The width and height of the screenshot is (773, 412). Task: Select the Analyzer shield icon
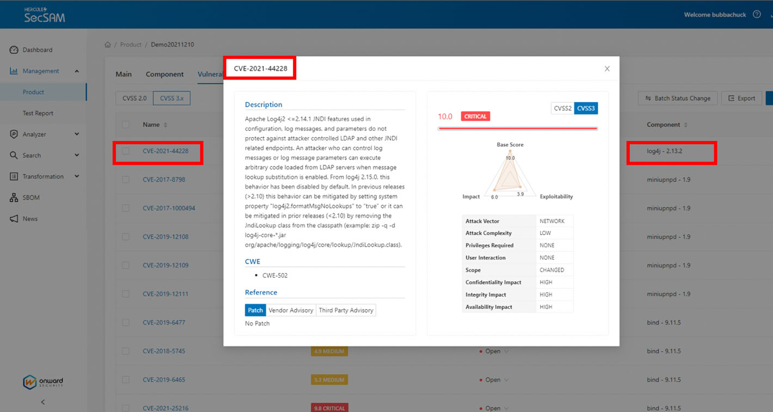point(12,134)
